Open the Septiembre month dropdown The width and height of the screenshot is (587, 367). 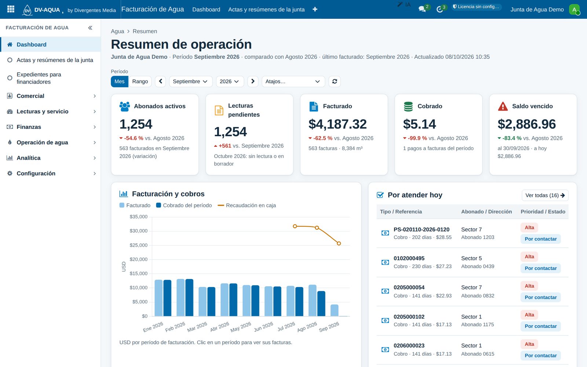pyautogui.click(x=191, y=81)
